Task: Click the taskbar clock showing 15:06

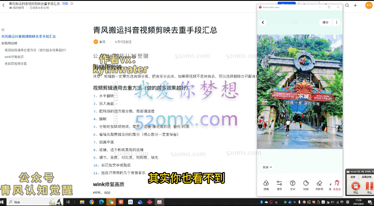Action: [x=358, y=202]
